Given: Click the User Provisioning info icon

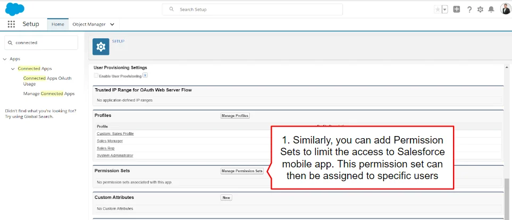Looking at the screenshot, I should click(x=145, y=75).
